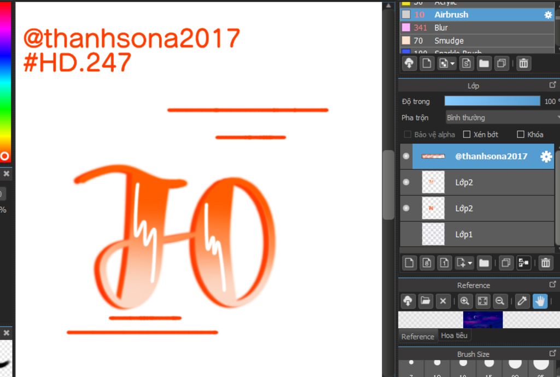Screen dimensions: 560x377
Task: Select the Smudge brush
Action: coord(477,40)
